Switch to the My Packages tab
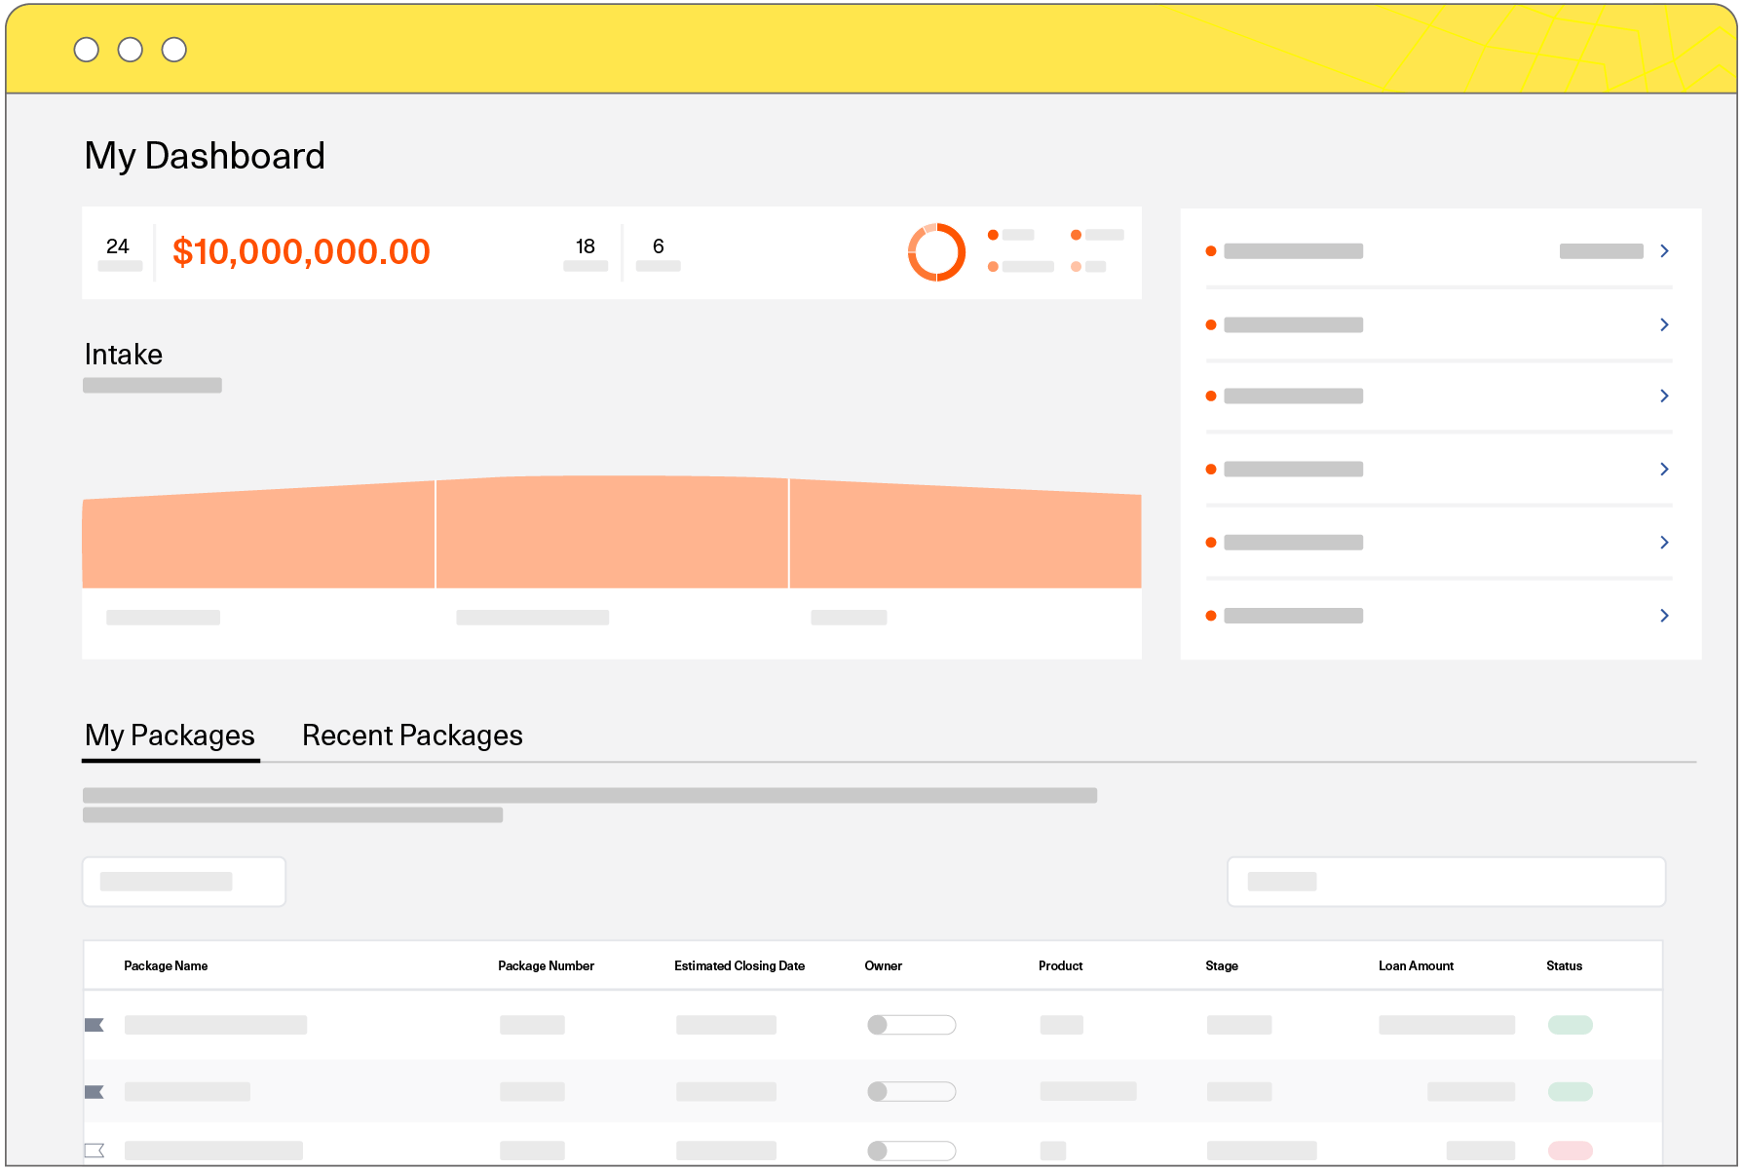The height and width of the screenshot is (1170, 1743). pos(170,736)
